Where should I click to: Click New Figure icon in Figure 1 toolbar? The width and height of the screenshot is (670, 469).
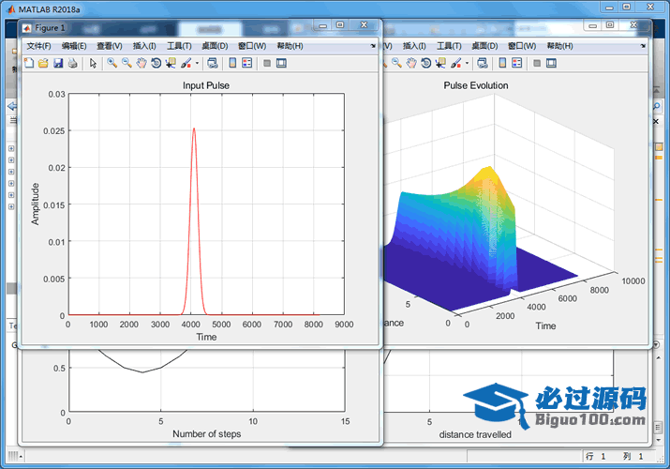pyautogui.click(x=28, y=63)
